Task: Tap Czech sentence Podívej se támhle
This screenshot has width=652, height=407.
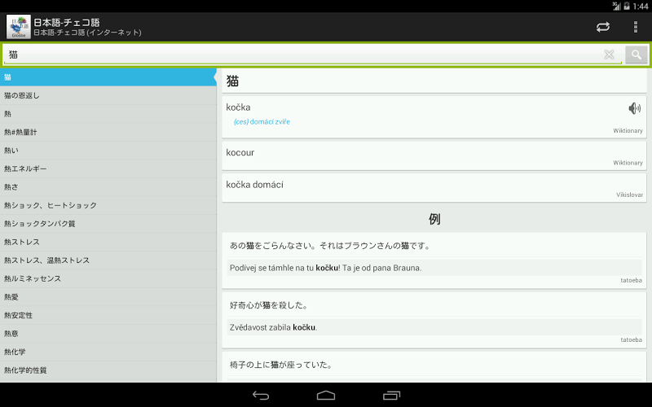Action: [325, 268]
